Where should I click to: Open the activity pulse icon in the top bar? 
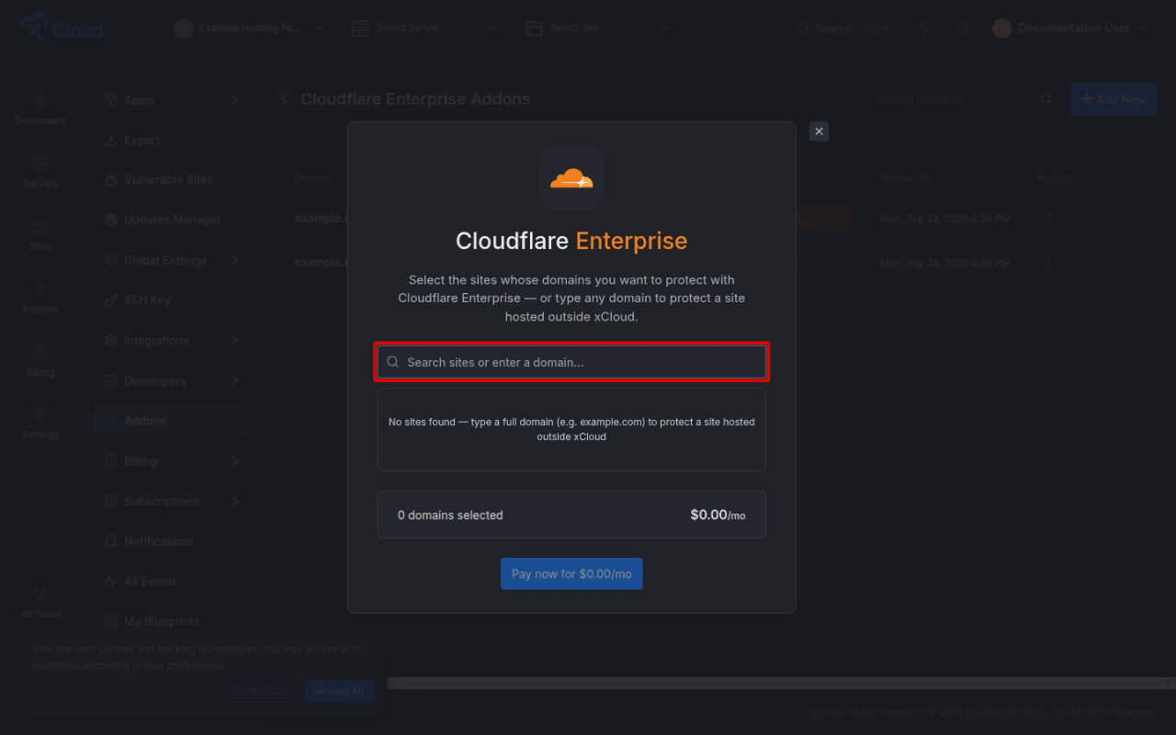(923, 28)
